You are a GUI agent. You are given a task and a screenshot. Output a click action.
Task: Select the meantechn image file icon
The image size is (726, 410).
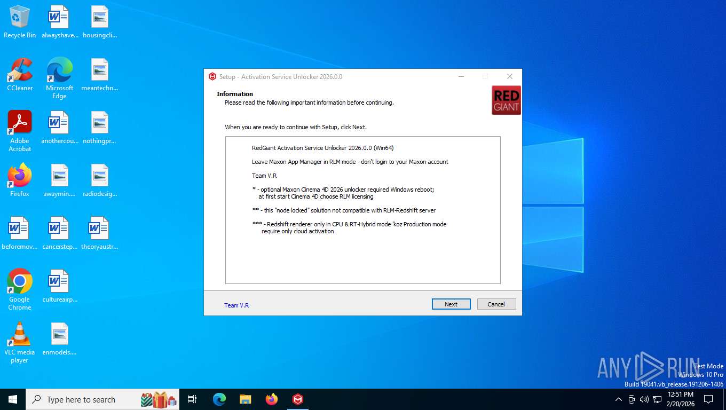100,75
